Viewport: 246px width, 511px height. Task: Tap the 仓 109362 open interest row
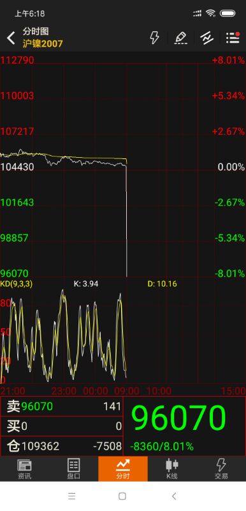pos(62,446)
